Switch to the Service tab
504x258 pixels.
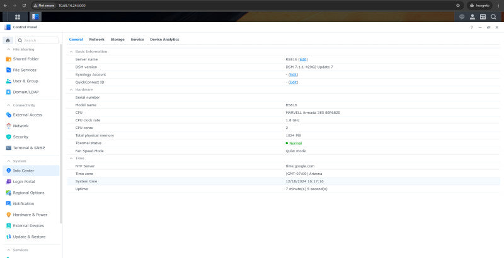(x=137, y=40)
